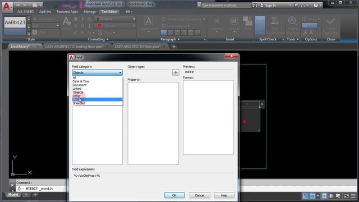Click the pick object button beside Object type
The height and width of the screenshot is (202, 359).
(x=176, y=72)
